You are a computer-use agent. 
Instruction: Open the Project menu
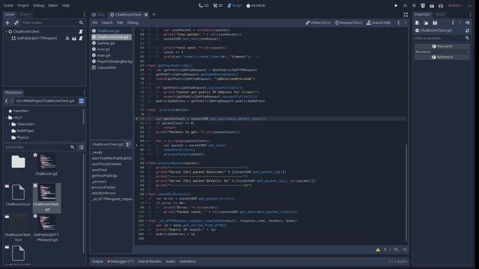click(x=23, y=5)
